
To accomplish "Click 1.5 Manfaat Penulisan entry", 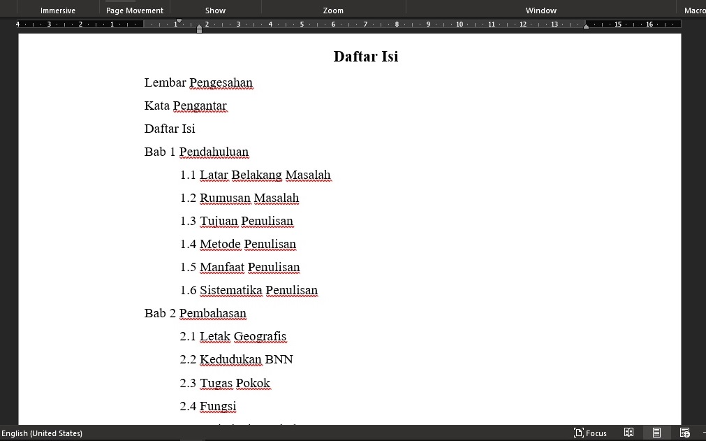I will pos(240,268).
